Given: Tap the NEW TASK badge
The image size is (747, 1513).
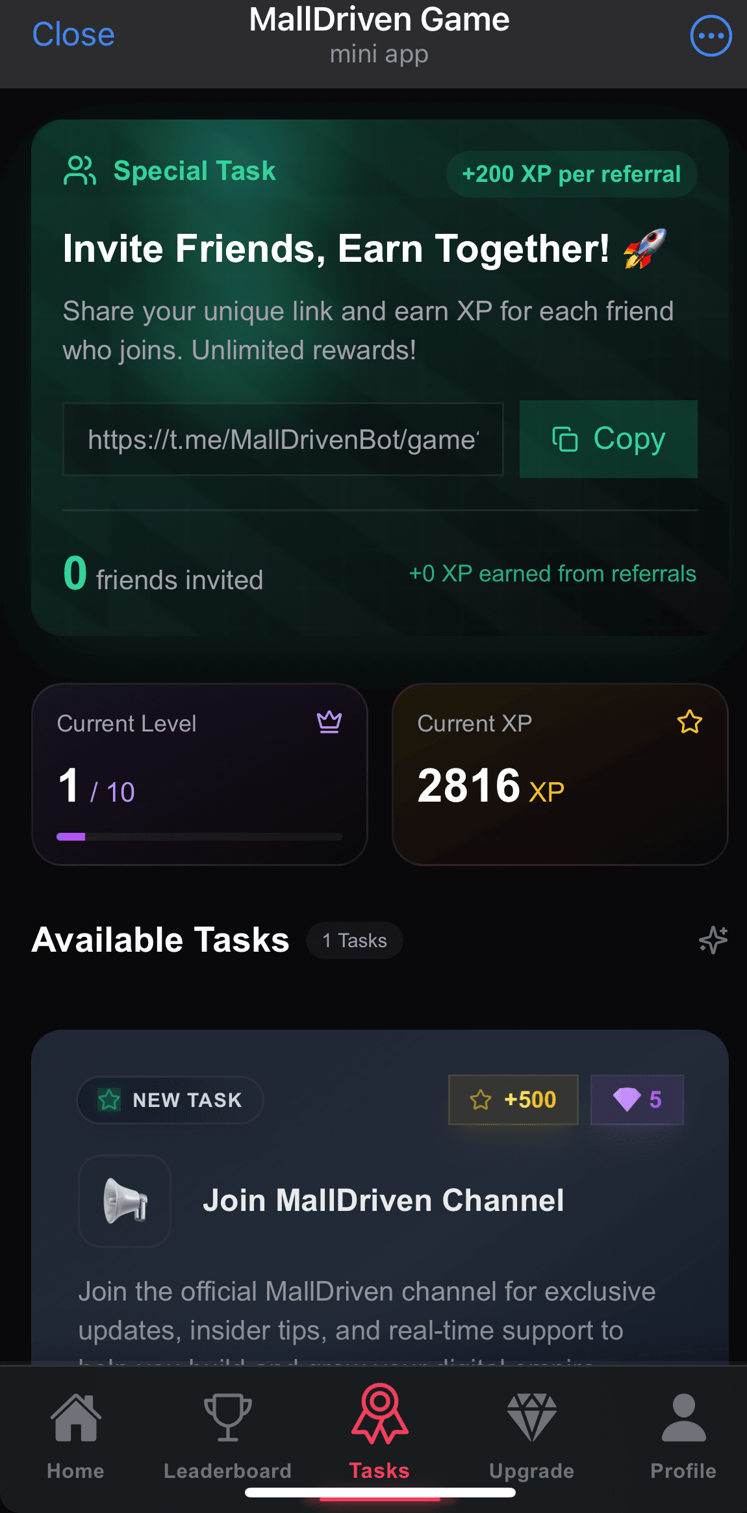Looking at the screenshot, I should coord(170,1100).
